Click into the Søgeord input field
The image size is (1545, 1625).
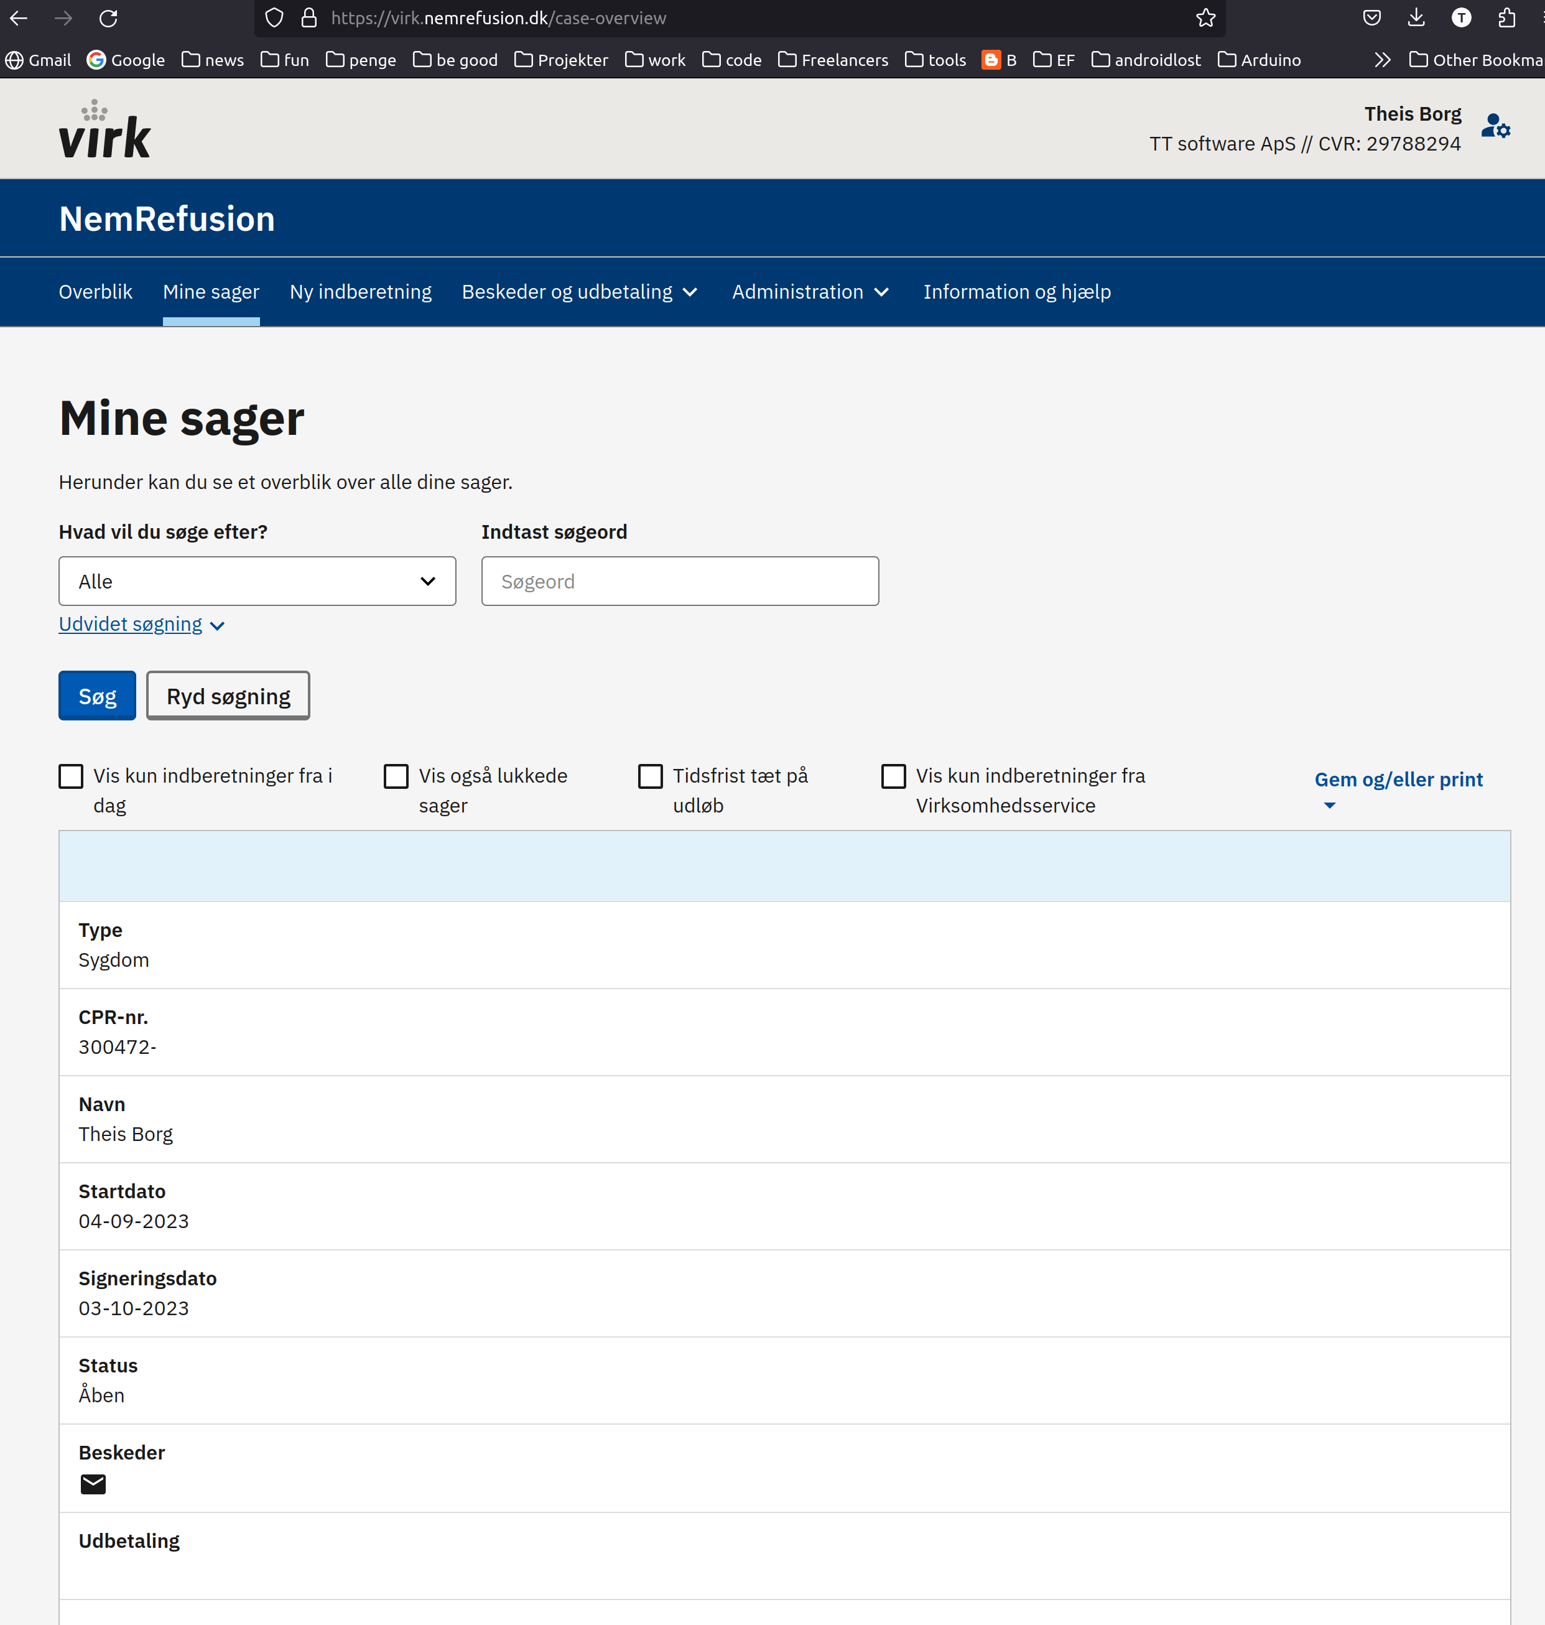coord(679,582)
